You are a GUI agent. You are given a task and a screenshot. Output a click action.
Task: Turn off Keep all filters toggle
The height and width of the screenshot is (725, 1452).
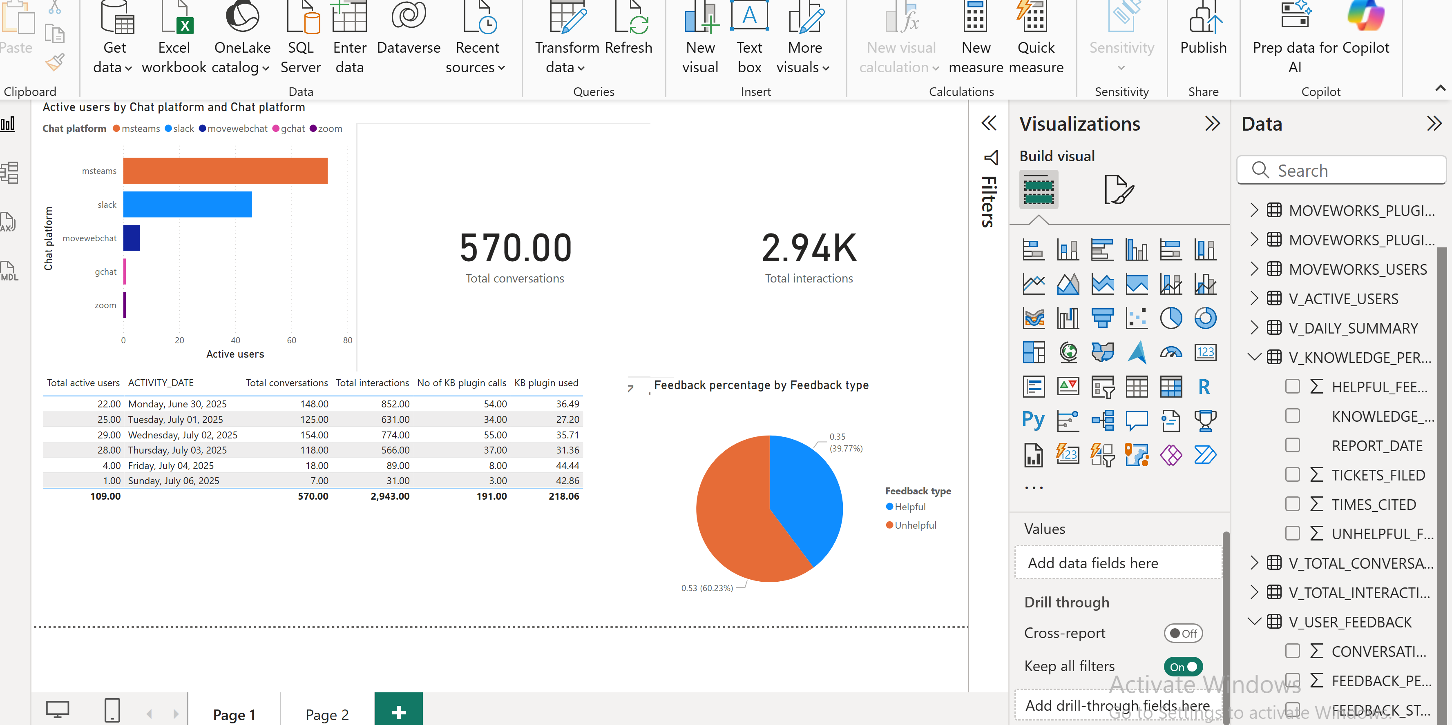[1183, 666]
